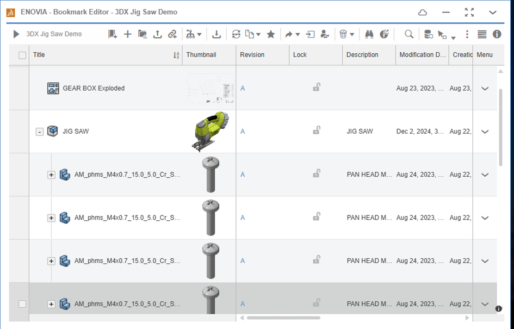
Task: Open the three vertical dots more menu
Action: coord(467,34)
